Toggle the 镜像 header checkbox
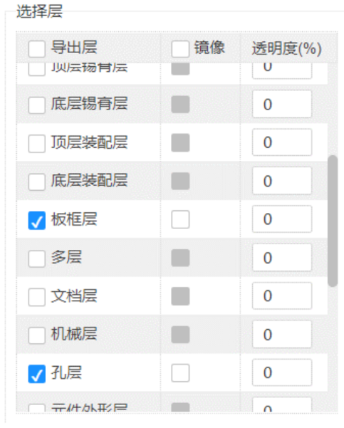Viewport: 344px width, 428px height. click(180, 49)
